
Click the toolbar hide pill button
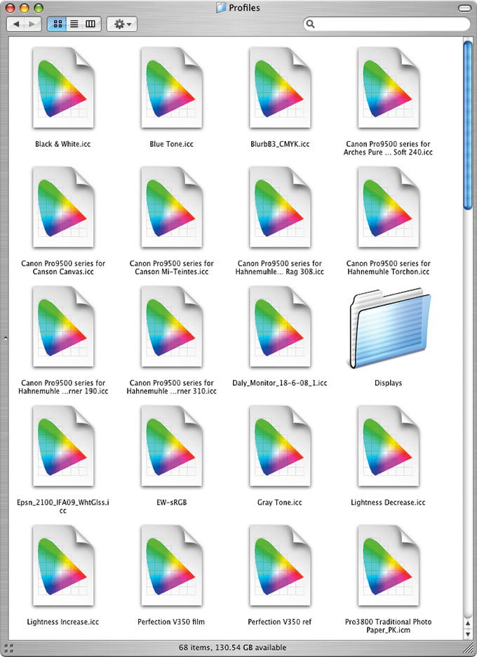click(x=464, y=8)
